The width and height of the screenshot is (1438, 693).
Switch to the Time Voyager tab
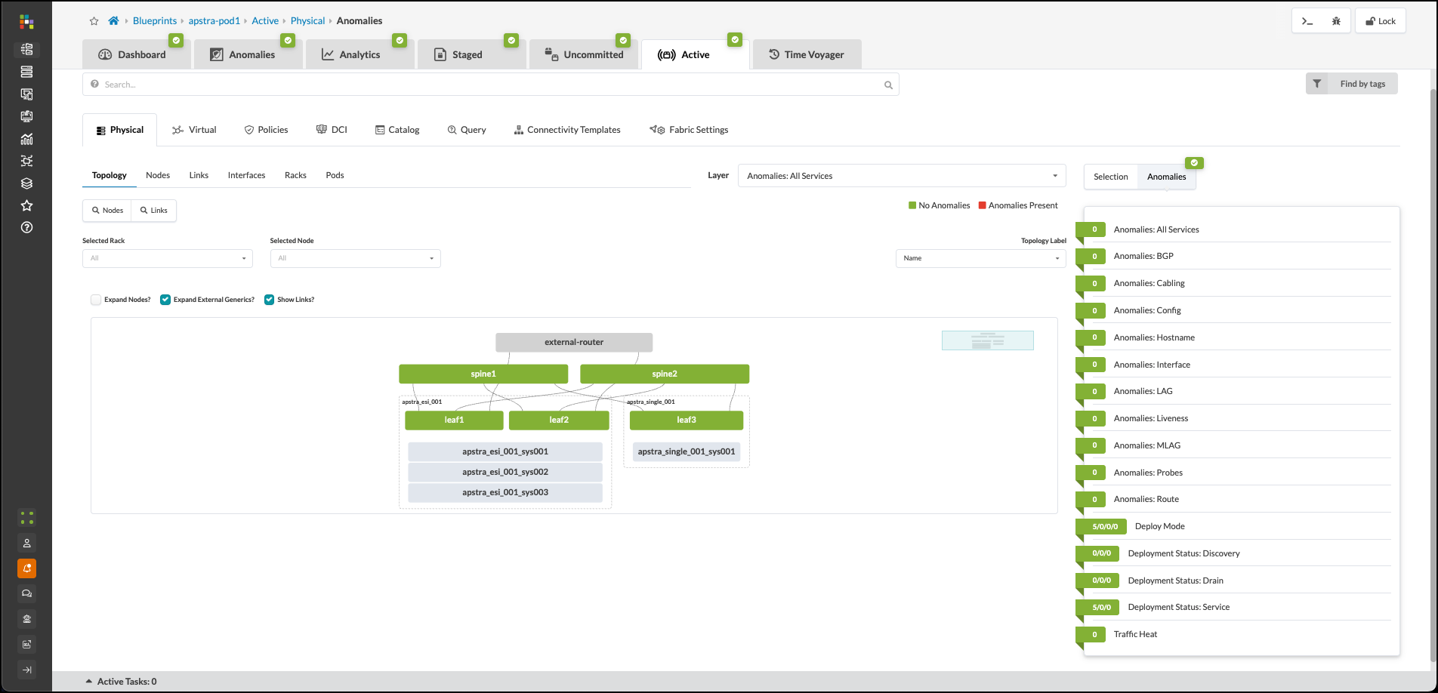[807, 54]
